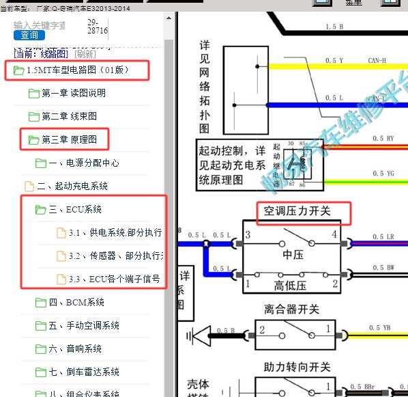This screenshot has height=397, width=408.
Task: Click document icon beside 3.3、ECU各个端子信号
Action: coord(61,279)
